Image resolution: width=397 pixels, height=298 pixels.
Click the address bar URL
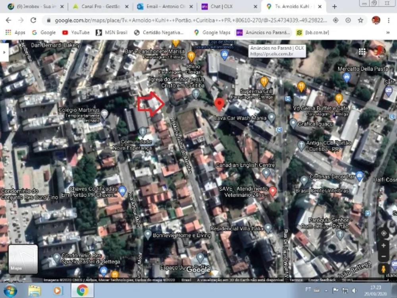click(191, 20)
